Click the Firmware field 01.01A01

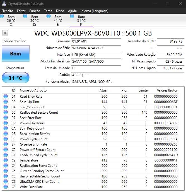coord(96,41)
